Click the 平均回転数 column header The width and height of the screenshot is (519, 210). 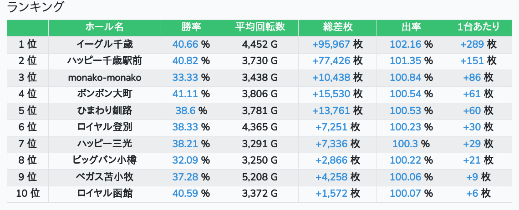click(x=259, y=27)
